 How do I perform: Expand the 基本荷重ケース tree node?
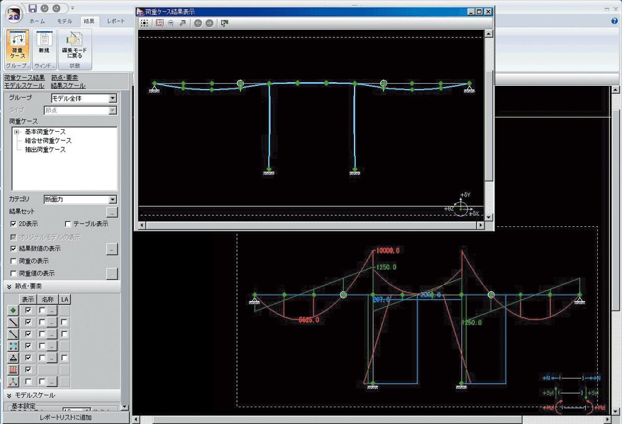click(x=16, y=132)
